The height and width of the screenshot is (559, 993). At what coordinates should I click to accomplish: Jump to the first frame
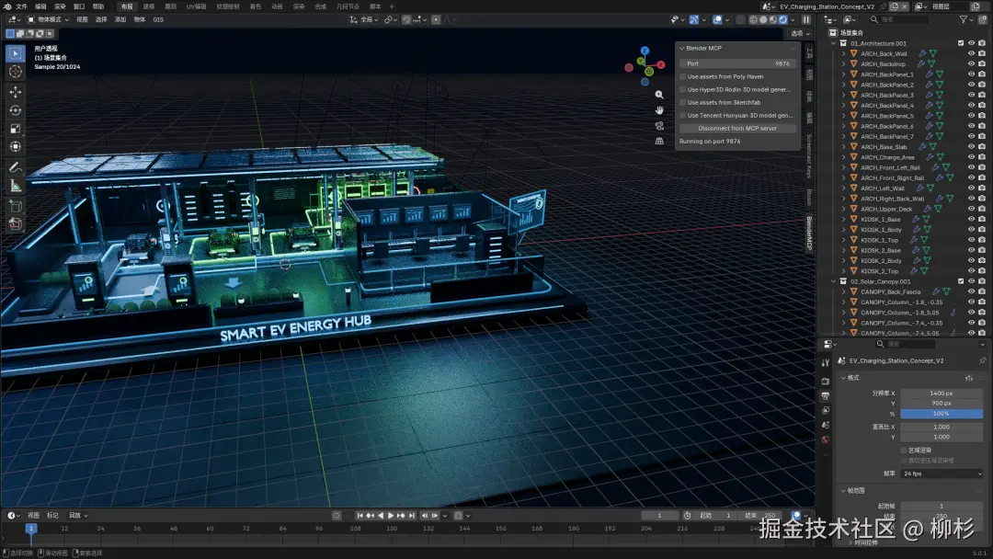(x=360, y=516)
